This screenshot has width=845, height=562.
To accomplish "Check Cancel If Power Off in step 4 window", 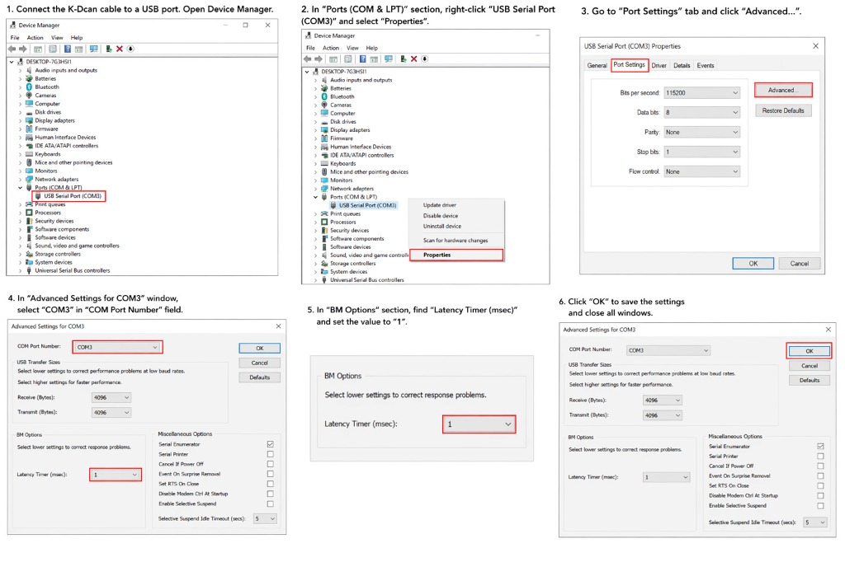I will pyautogui.click(x=270, y=464).
